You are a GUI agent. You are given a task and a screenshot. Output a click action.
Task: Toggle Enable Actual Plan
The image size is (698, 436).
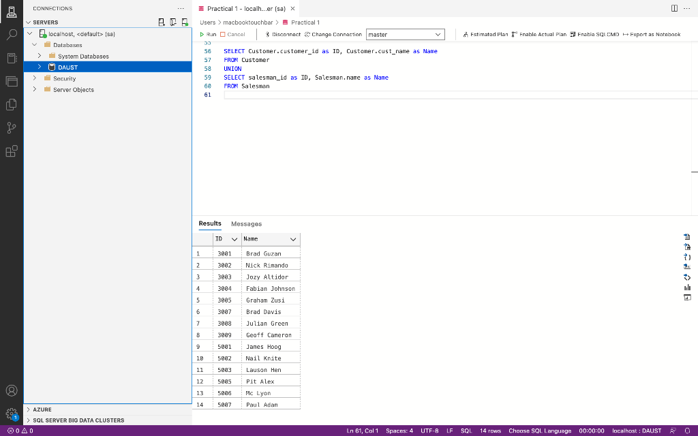(x=539, y=34)
